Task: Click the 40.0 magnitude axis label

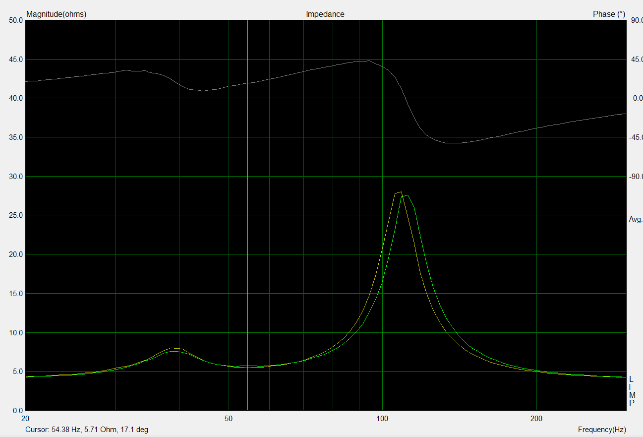Action: point(15,98)
